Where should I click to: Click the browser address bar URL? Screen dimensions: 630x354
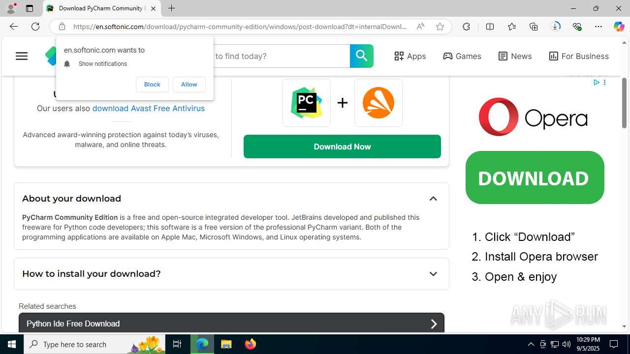(x=240, y=27)
